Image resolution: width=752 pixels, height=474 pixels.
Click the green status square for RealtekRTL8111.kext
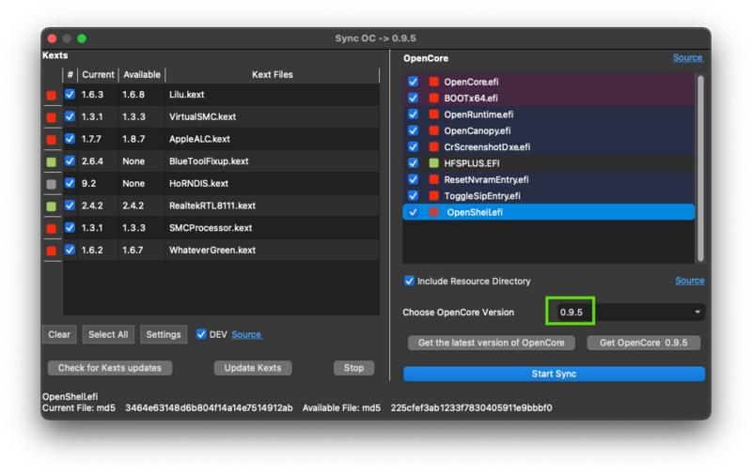click(52, 206)
